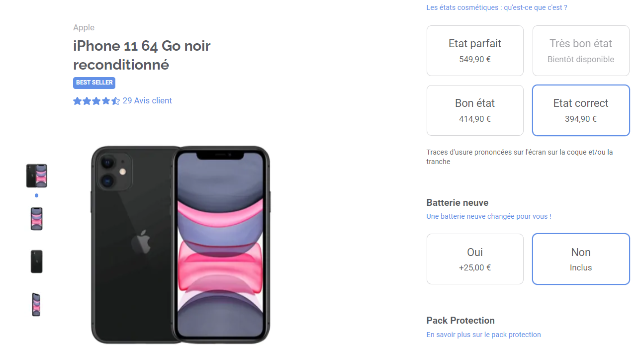
Task: Select fourth thumbnail showing angled phone
Action: pos(36,304)
